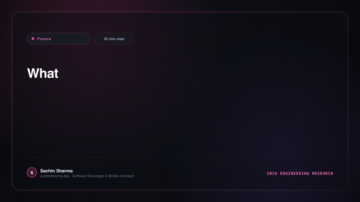Click the word 'RESEARCH' in footer
The image size is (360, 202).
322,173
